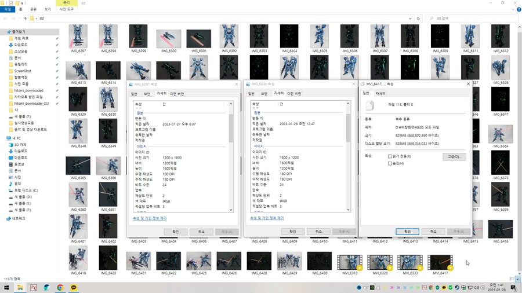Open the 파일 ribbon tab

point(8,9)
